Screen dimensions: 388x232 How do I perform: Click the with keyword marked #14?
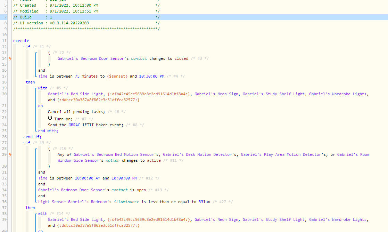[43, 214]
